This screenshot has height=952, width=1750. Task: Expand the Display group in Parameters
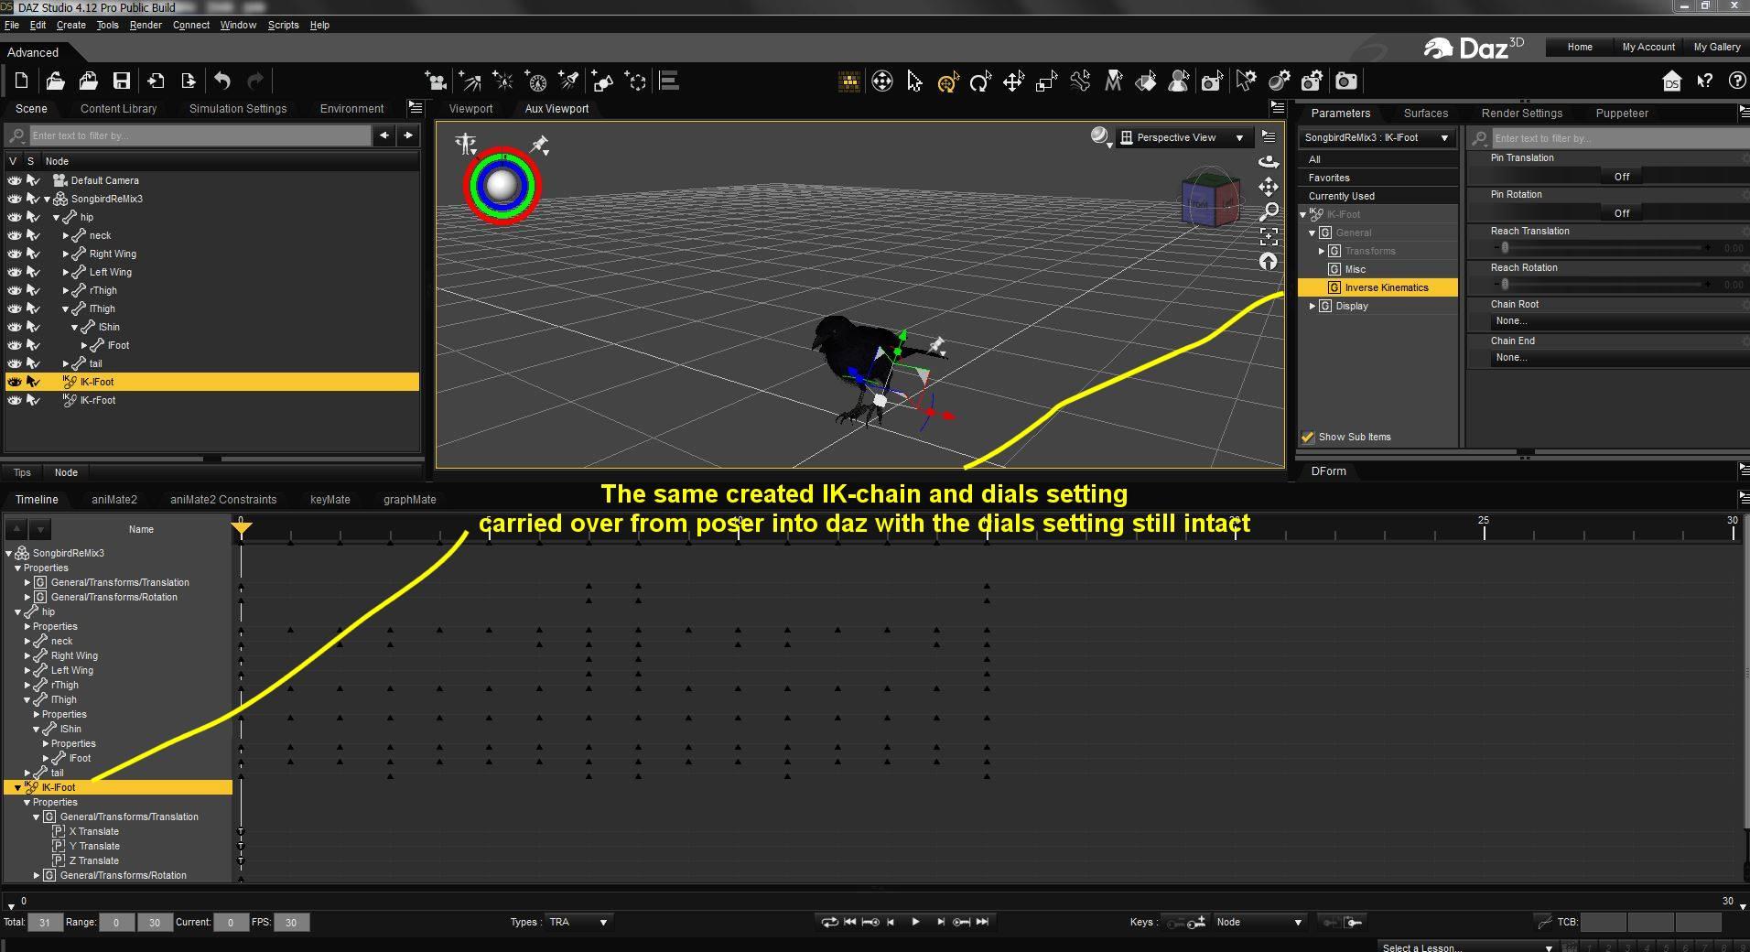pyautogui.click(x=1312, y=306)
